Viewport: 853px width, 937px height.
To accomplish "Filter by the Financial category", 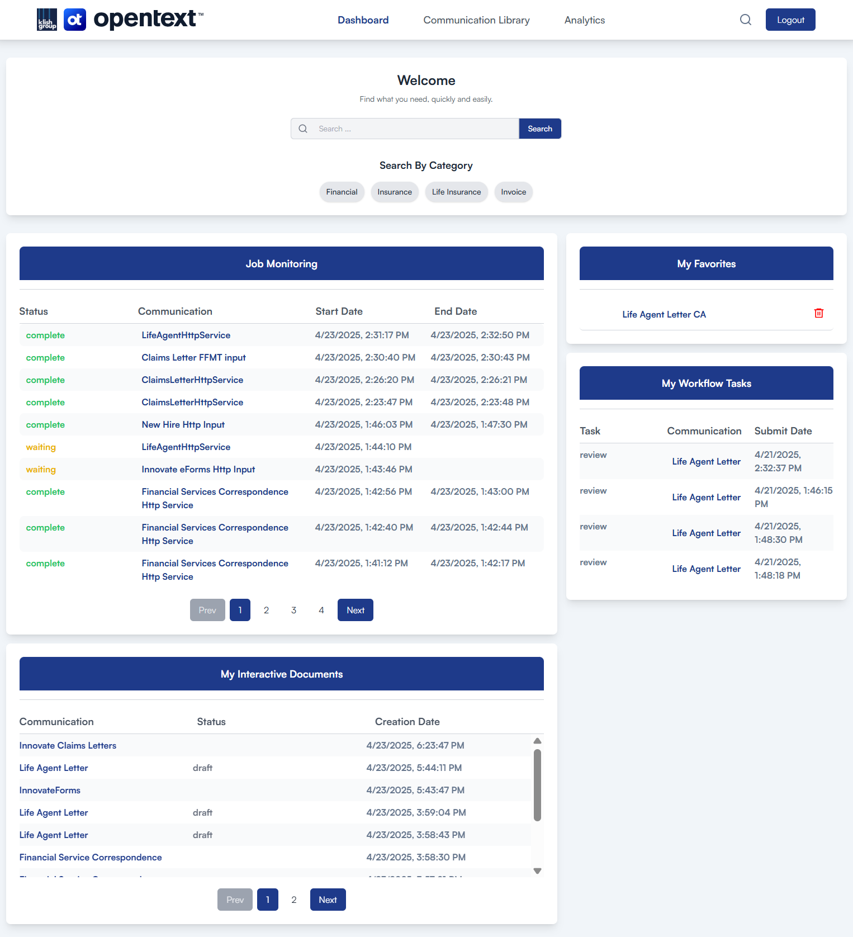I will 342,192.
